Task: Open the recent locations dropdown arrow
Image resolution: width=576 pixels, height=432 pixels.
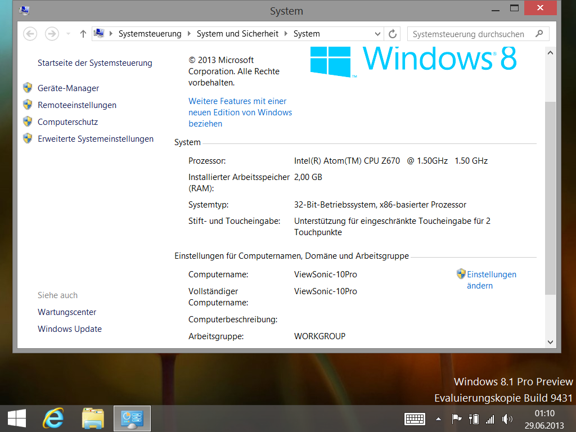Action: 68,34
